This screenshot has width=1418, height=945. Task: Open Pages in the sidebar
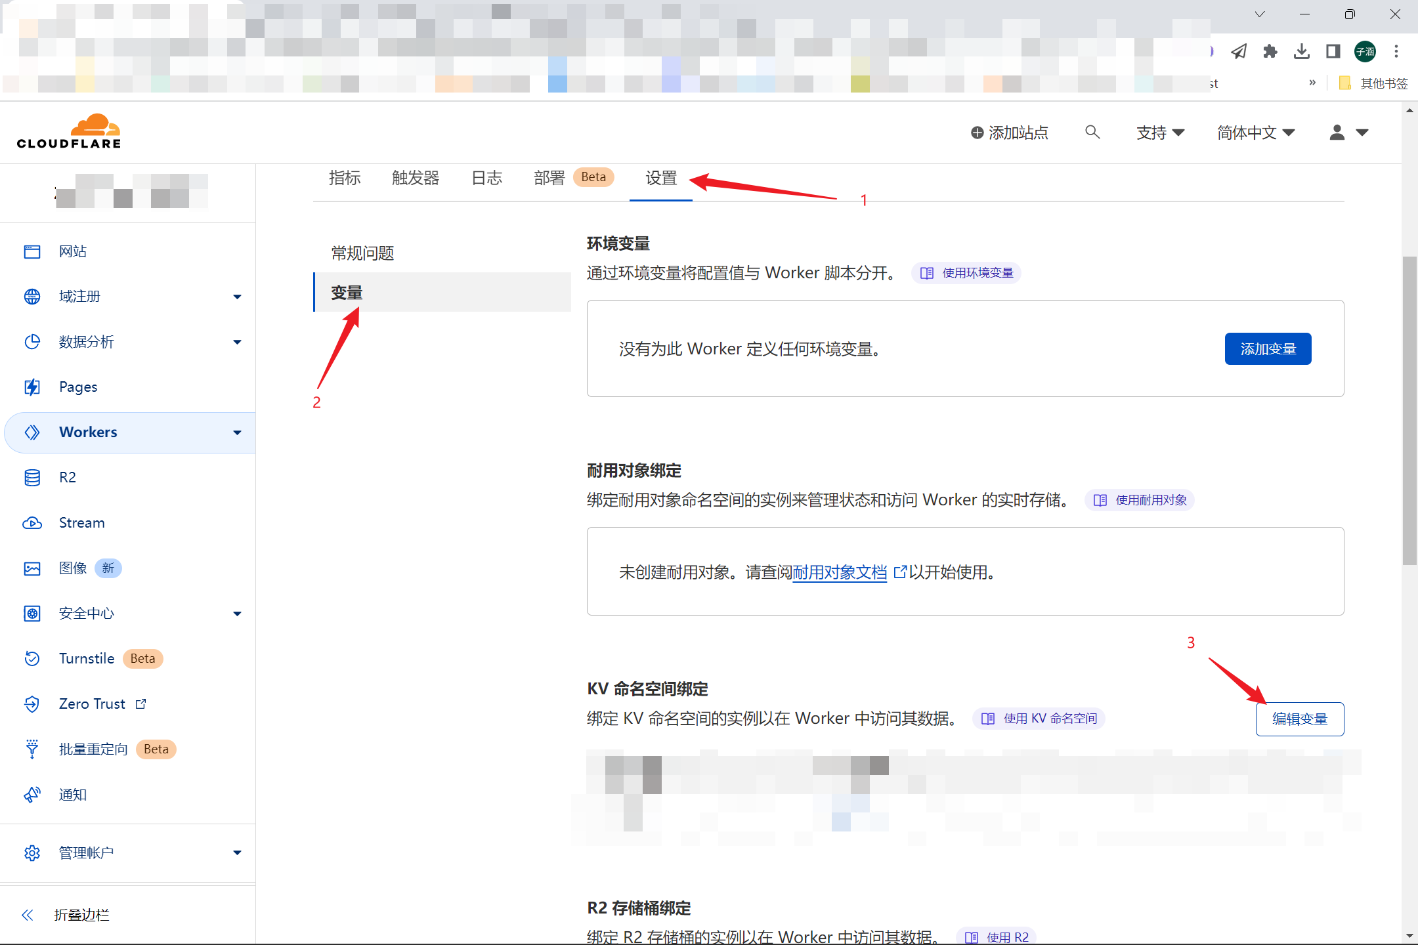tap(78, 387)
